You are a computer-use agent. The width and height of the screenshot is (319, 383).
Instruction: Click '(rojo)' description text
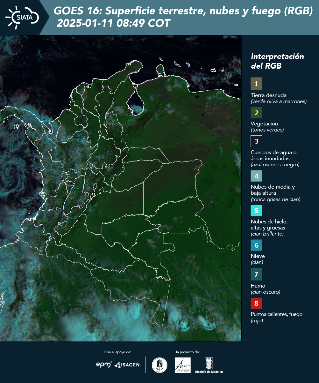[x=257, y=321]
